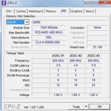
Task: Show the About tab
Action: [x=90, y=11]
